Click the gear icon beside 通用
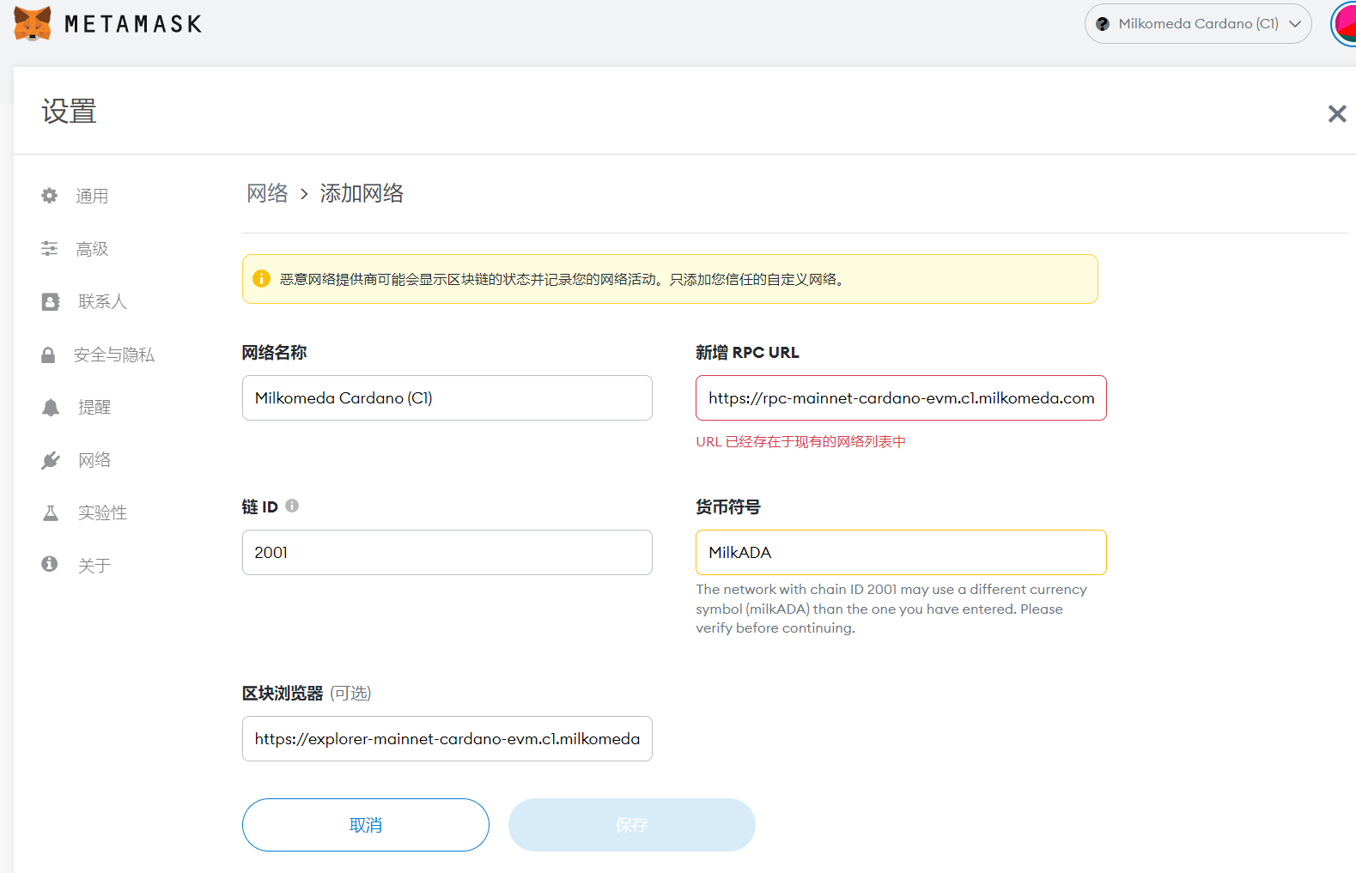This screenshot has height=873, width=1356. (50, 196)
